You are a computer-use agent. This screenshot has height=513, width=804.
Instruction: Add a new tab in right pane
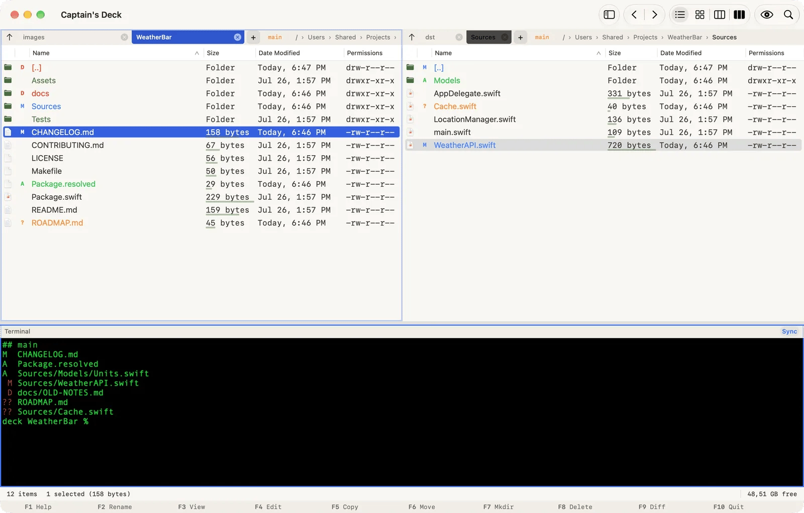[x=520, y=37]
